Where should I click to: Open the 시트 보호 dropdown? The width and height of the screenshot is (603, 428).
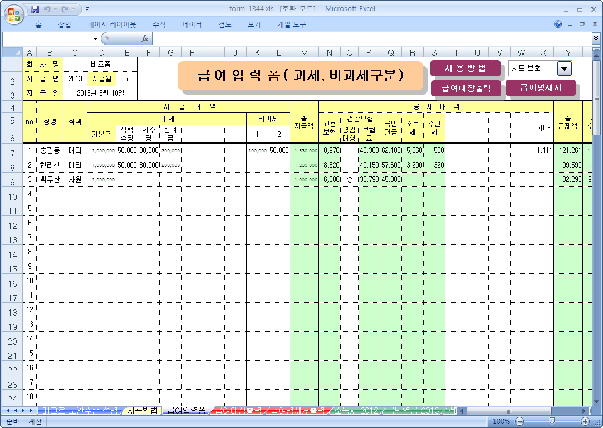tap(565, 68)
